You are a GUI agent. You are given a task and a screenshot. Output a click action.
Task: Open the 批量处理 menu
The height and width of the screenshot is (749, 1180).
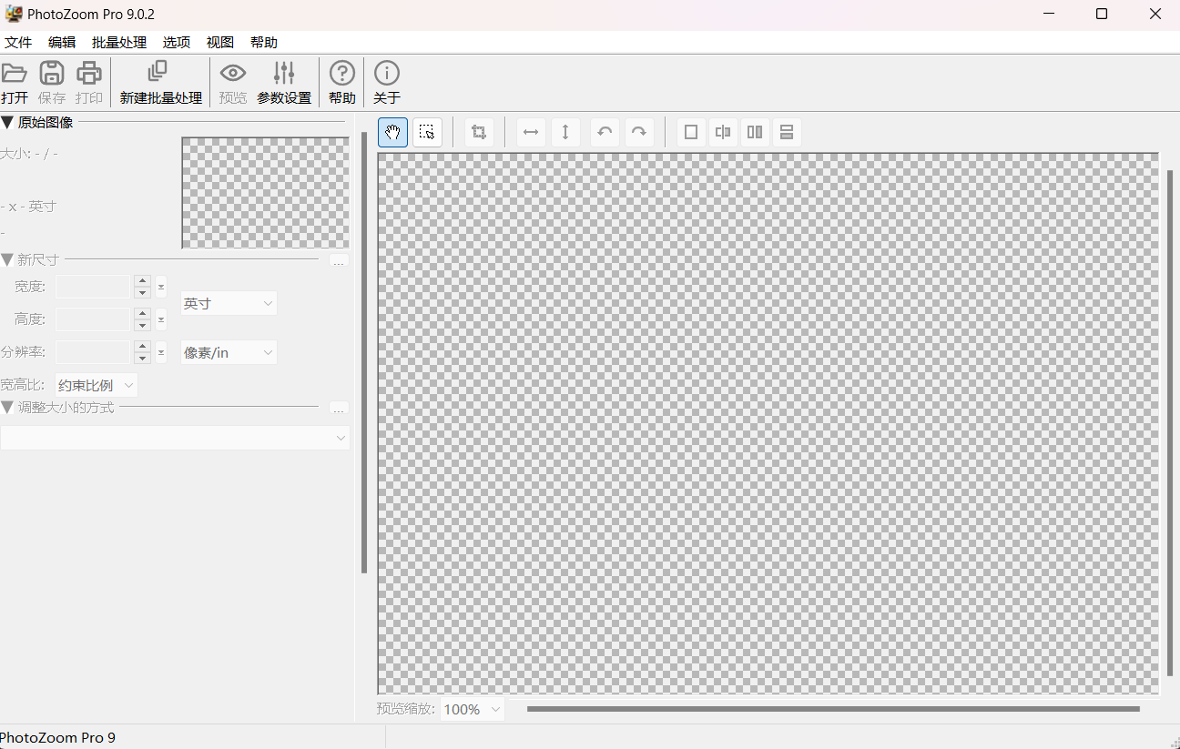point(119,43)
